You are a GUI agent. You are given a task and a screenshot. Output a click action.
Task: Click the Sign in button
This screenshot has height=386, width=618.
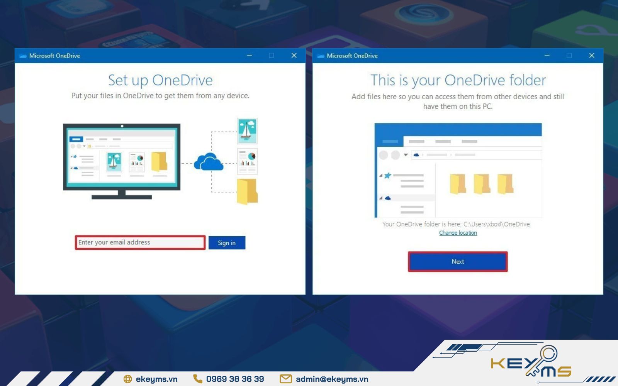227,242
